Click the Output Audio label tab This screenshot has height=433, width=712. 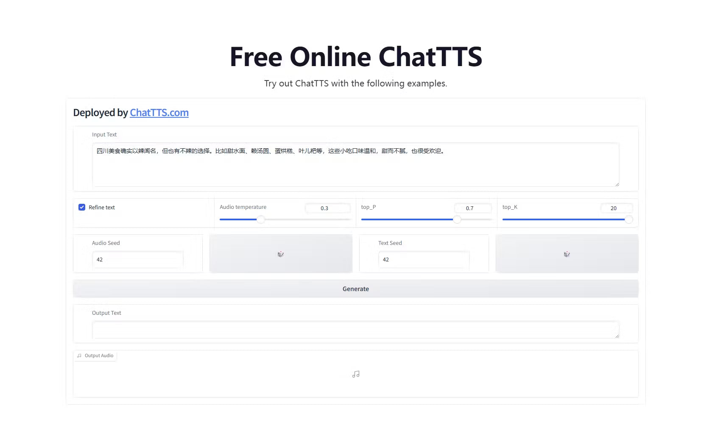[x=95, y=356]
